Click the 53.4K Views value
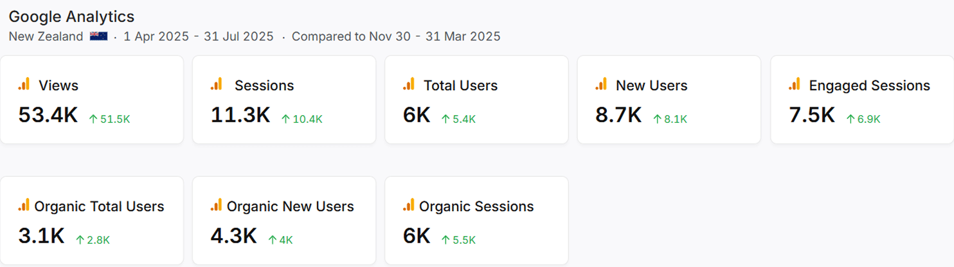 48,115
